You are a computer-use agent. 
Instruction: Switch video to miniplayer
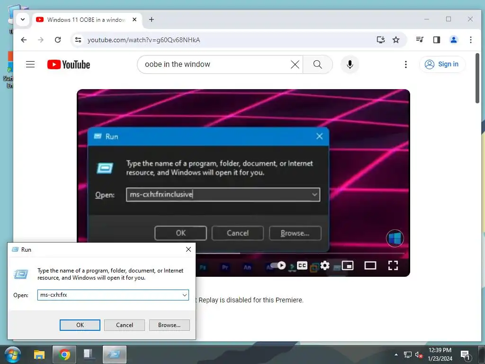click(348, 265)
